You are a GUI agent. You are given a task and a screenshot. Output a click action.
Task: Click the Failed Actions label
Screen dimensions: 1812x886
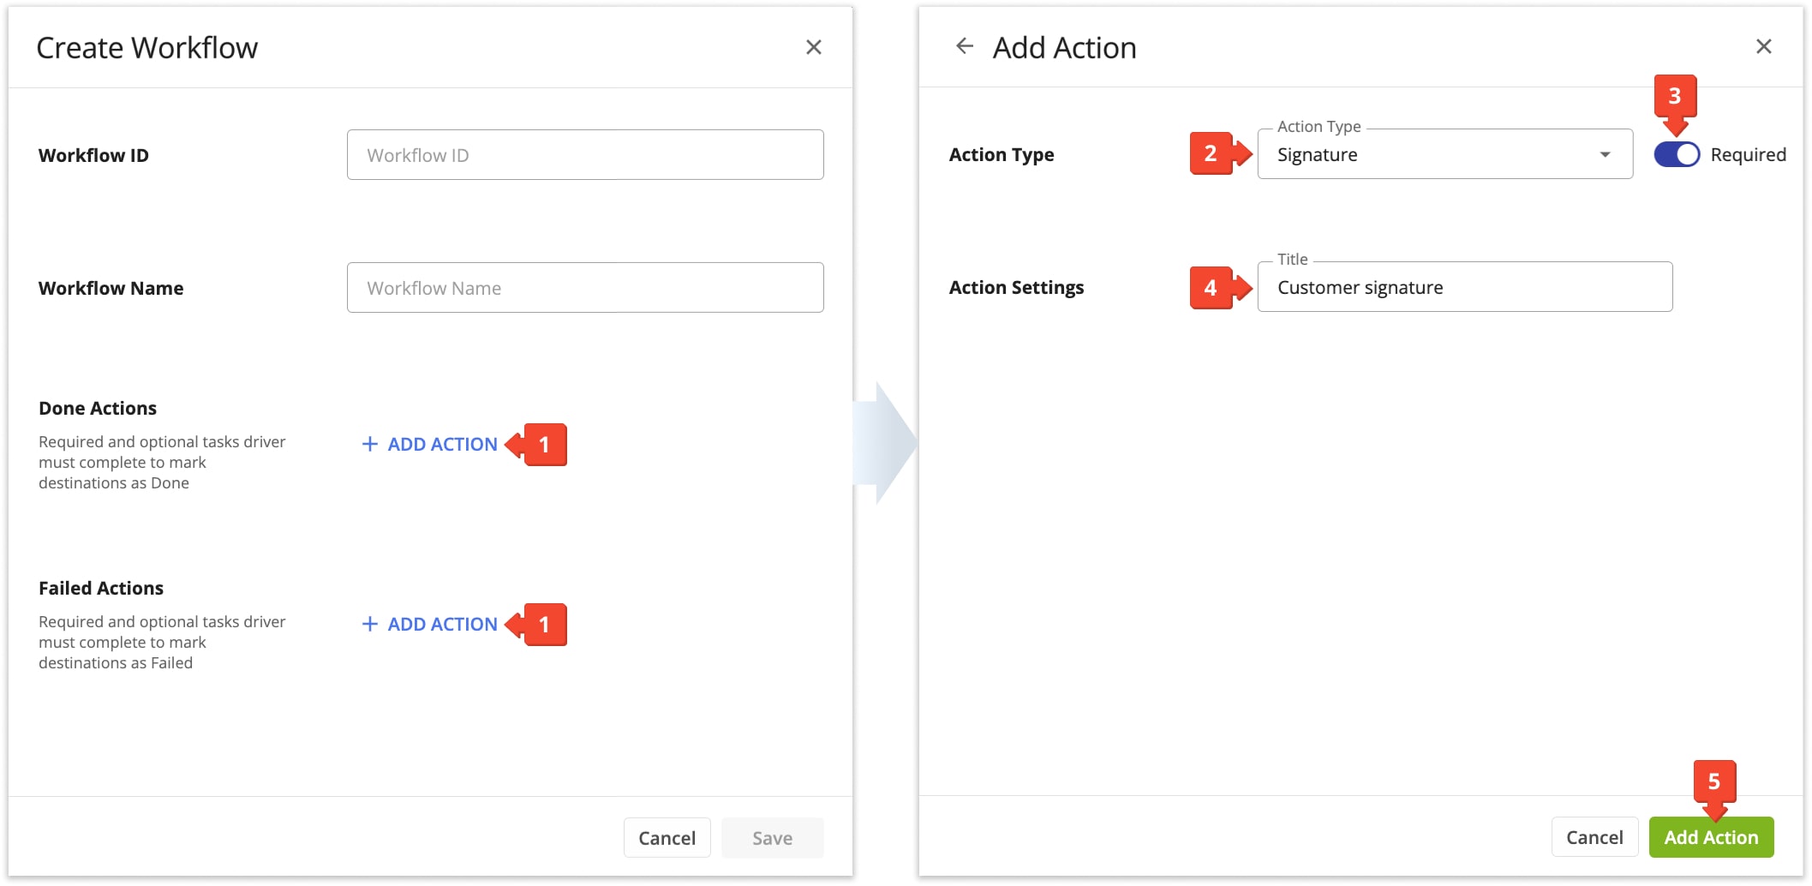(x=101, y=588)
